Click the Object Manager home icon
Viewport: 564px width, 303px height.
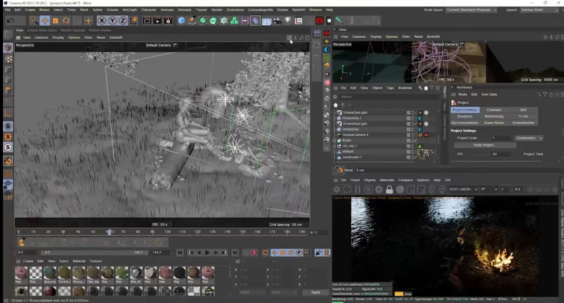(x=426, y=88)
